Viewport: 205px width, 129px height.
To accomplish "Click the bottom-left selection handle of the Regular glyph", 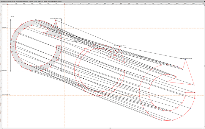I will tap(11, 71).
